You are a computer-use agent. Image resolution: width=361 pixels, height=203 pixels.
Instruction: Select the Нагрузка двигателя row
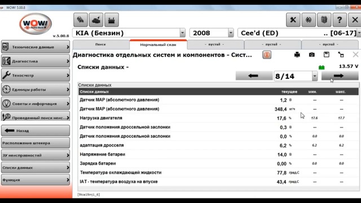pos(218,118)
